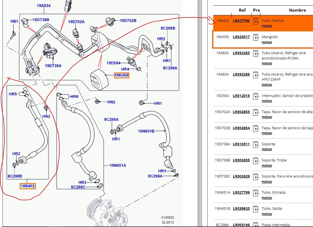
Task: Click the add icon for Tubo, Entrada LR027799
Action: tap(256, 193)
